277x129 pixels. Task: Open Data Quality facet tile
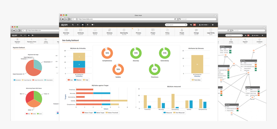click(124, 31)
